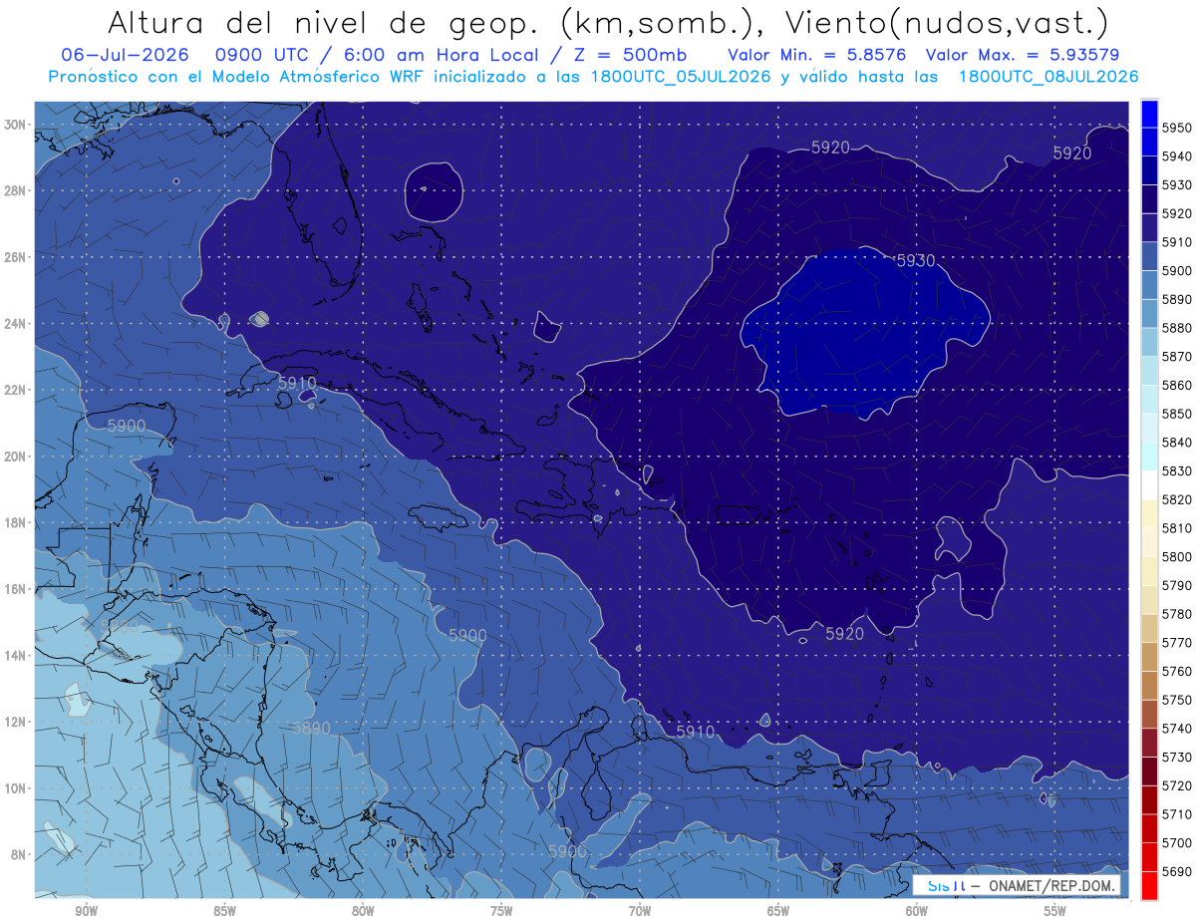The width and height of the screenshot is (1196, 924).
Task: Click the 5910 contour label near Cuba
Action: coord(296,383)
